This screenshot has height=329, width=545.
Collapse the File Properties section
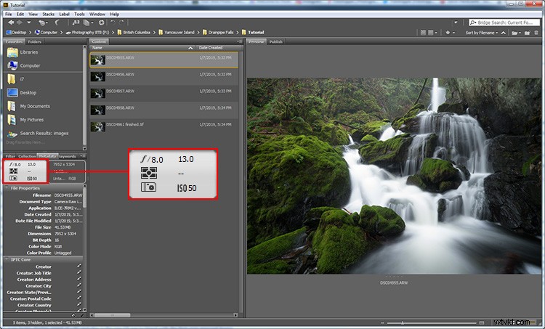click(x=6, y=188)
